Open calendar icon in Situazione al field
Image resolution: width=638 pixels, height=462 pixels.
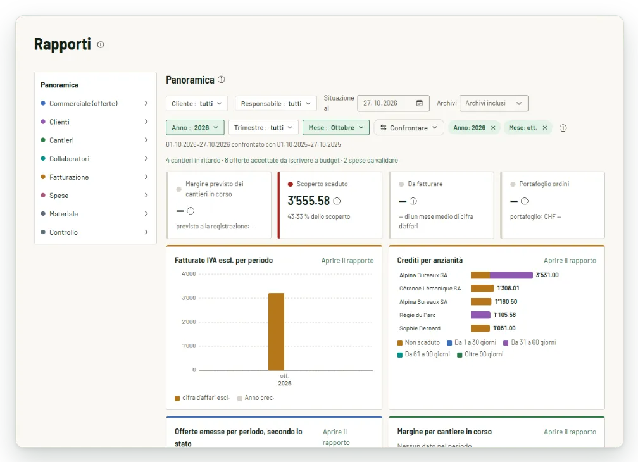coord(420,103)
